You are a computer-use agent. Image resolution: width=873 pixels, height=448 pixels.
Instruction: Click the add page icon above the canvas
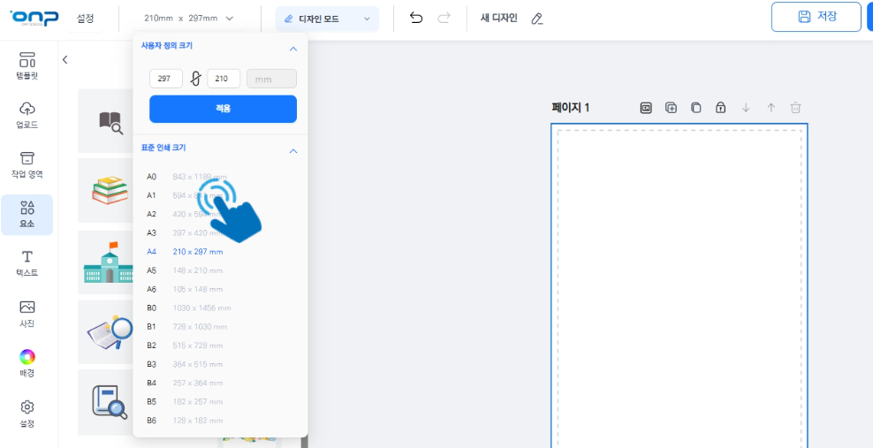pos(671,108)
